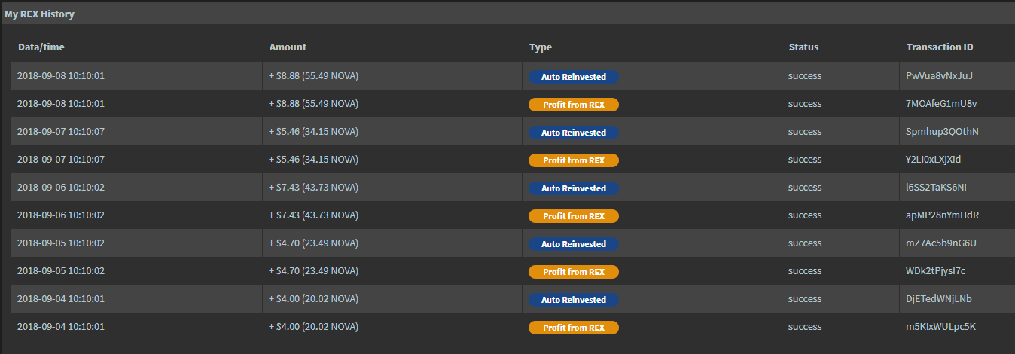Click Auto Reinvested badge on 2018-09-06 row
1015x354 pixels.
(x=573, y=188)
